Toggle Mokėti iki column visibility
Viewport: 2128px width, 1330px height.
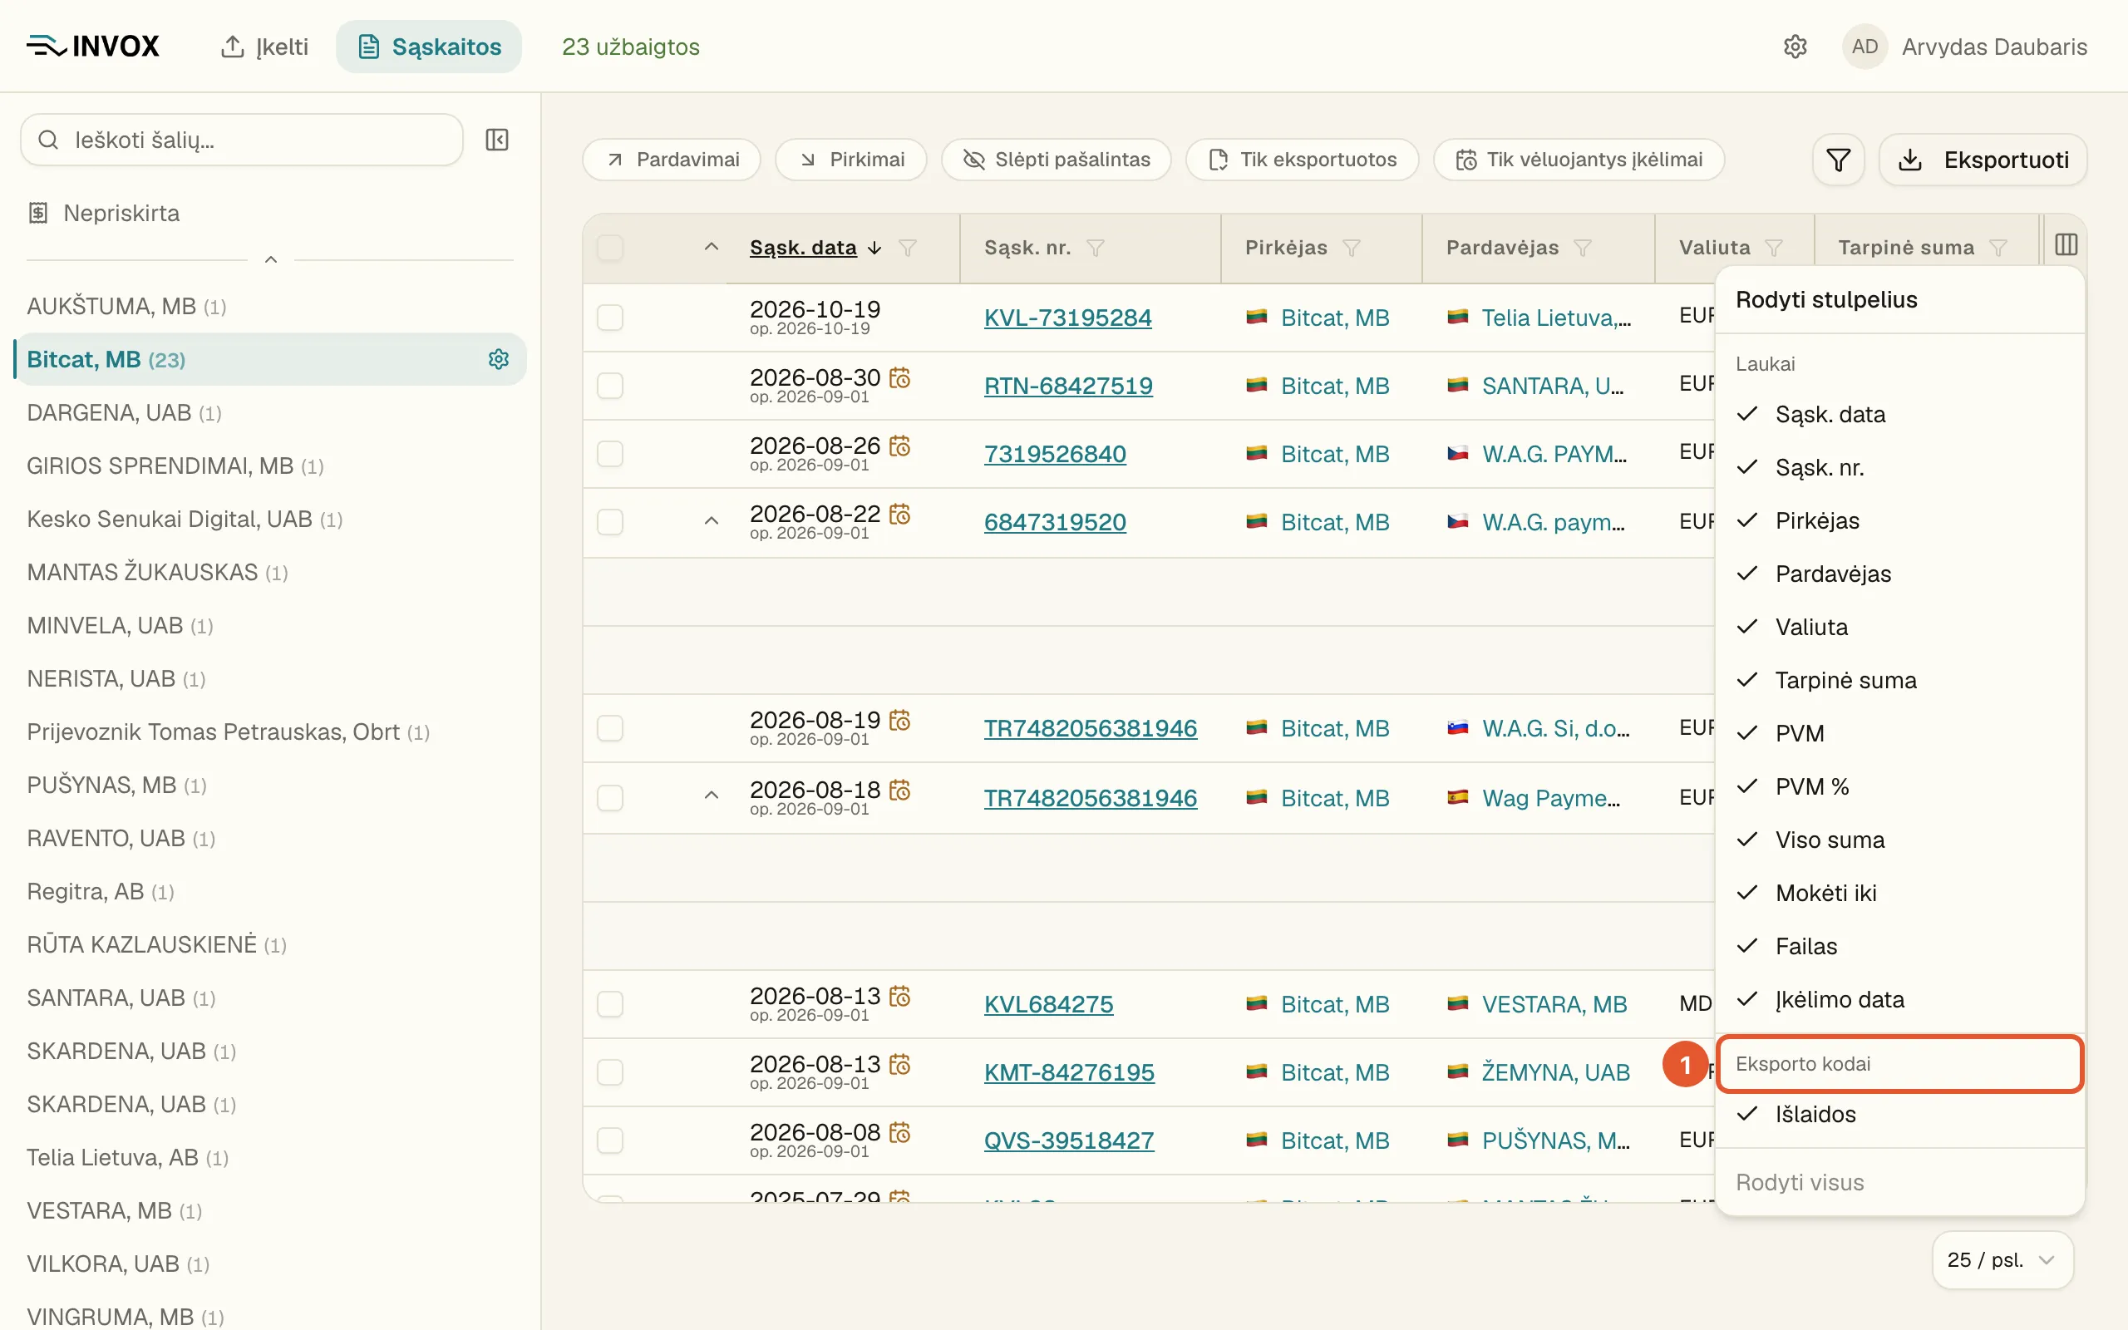pos(1899,893)
